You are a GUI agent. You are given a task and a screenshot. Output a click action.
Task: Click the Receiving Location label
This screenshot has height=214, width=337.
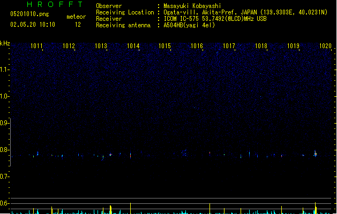pos(125,12)
